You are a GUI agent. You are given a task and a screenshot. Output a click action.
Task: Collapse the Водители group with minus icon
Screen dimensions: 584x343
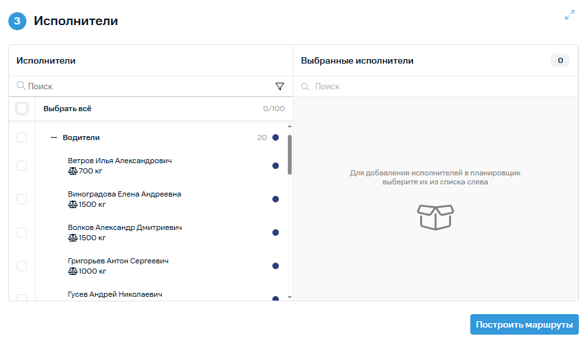[x=54, y=137]
